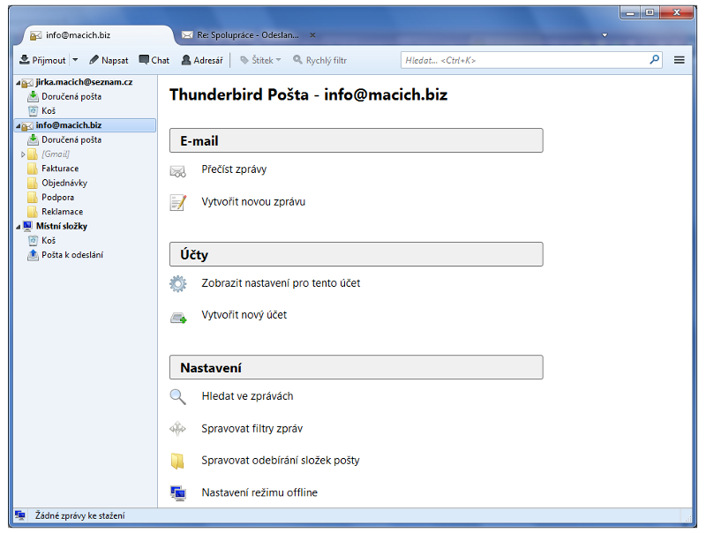Open Spravovat odebírání složek pošty
This screenshot has width=706, height=533.
[x=281, y=461]
